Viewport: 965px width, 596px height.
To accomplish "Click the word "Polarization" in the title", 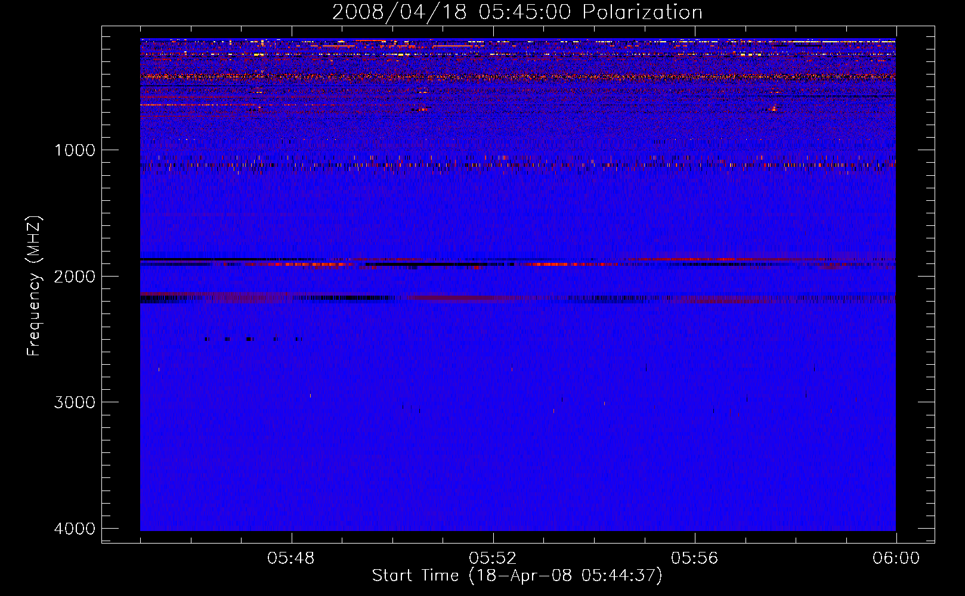I will (x=642, y=13).
